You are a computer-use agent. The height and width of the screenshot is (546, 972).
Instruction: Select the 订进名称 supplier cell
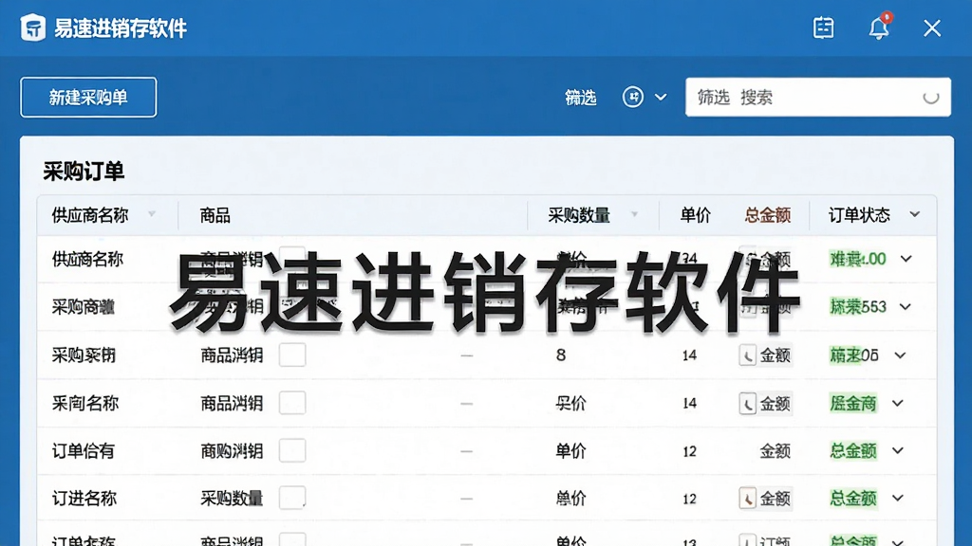click(84, 499)
